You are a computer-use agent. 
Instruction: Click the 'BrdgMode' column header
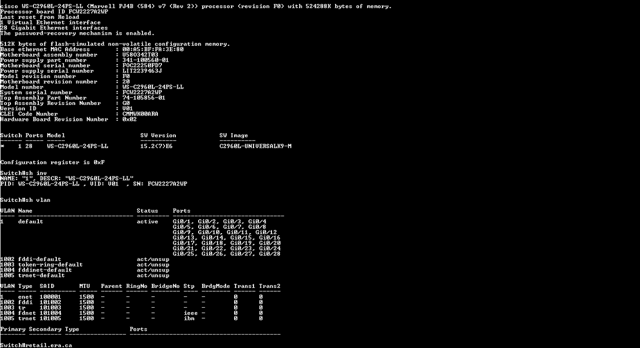pyautogui.click(x=216, y=286)
